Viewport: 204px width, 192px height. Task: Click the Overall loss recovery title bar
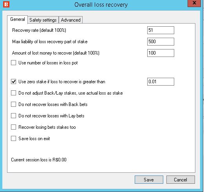[101, 5]
